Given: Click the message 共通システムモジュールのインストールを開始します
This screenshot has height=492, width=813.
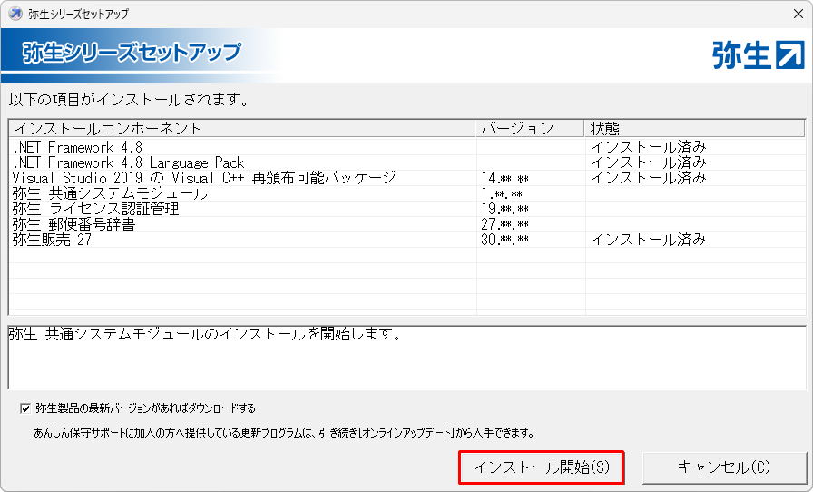Looking at the screenshot, I should coord(205,334).
